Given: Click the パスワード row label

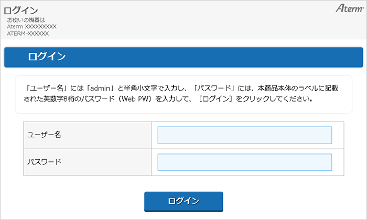Looking at the screenshot, I should point(45,162).
